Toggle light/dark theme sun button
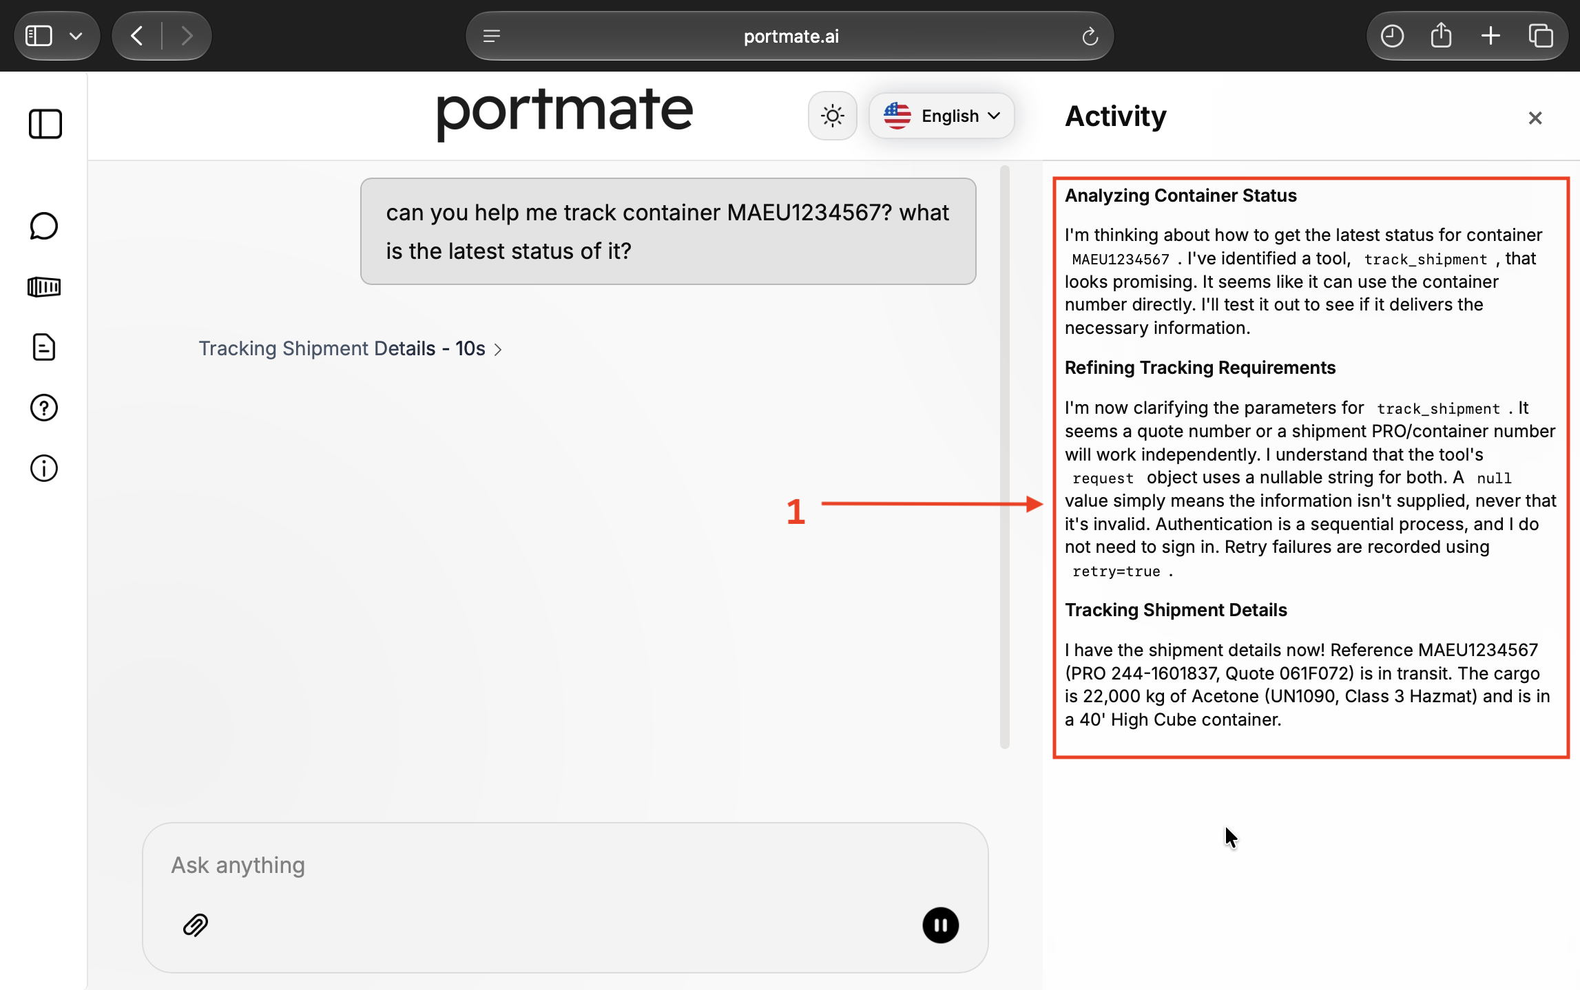Screen dimensions: 1580x990 click(833, 116)
